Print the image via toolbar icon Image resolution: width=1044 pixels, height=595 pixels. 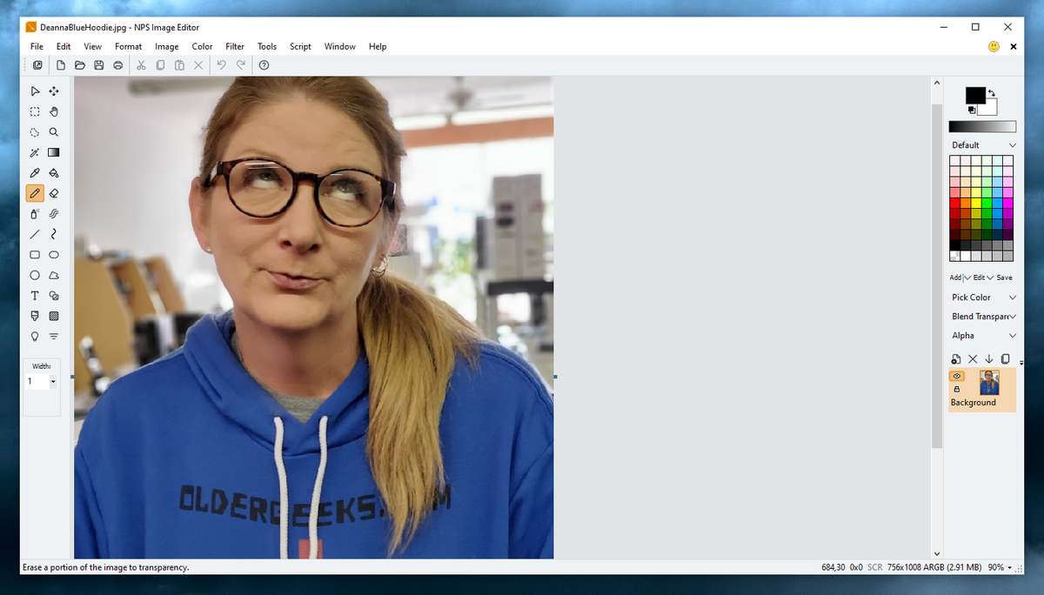(118, 65)
